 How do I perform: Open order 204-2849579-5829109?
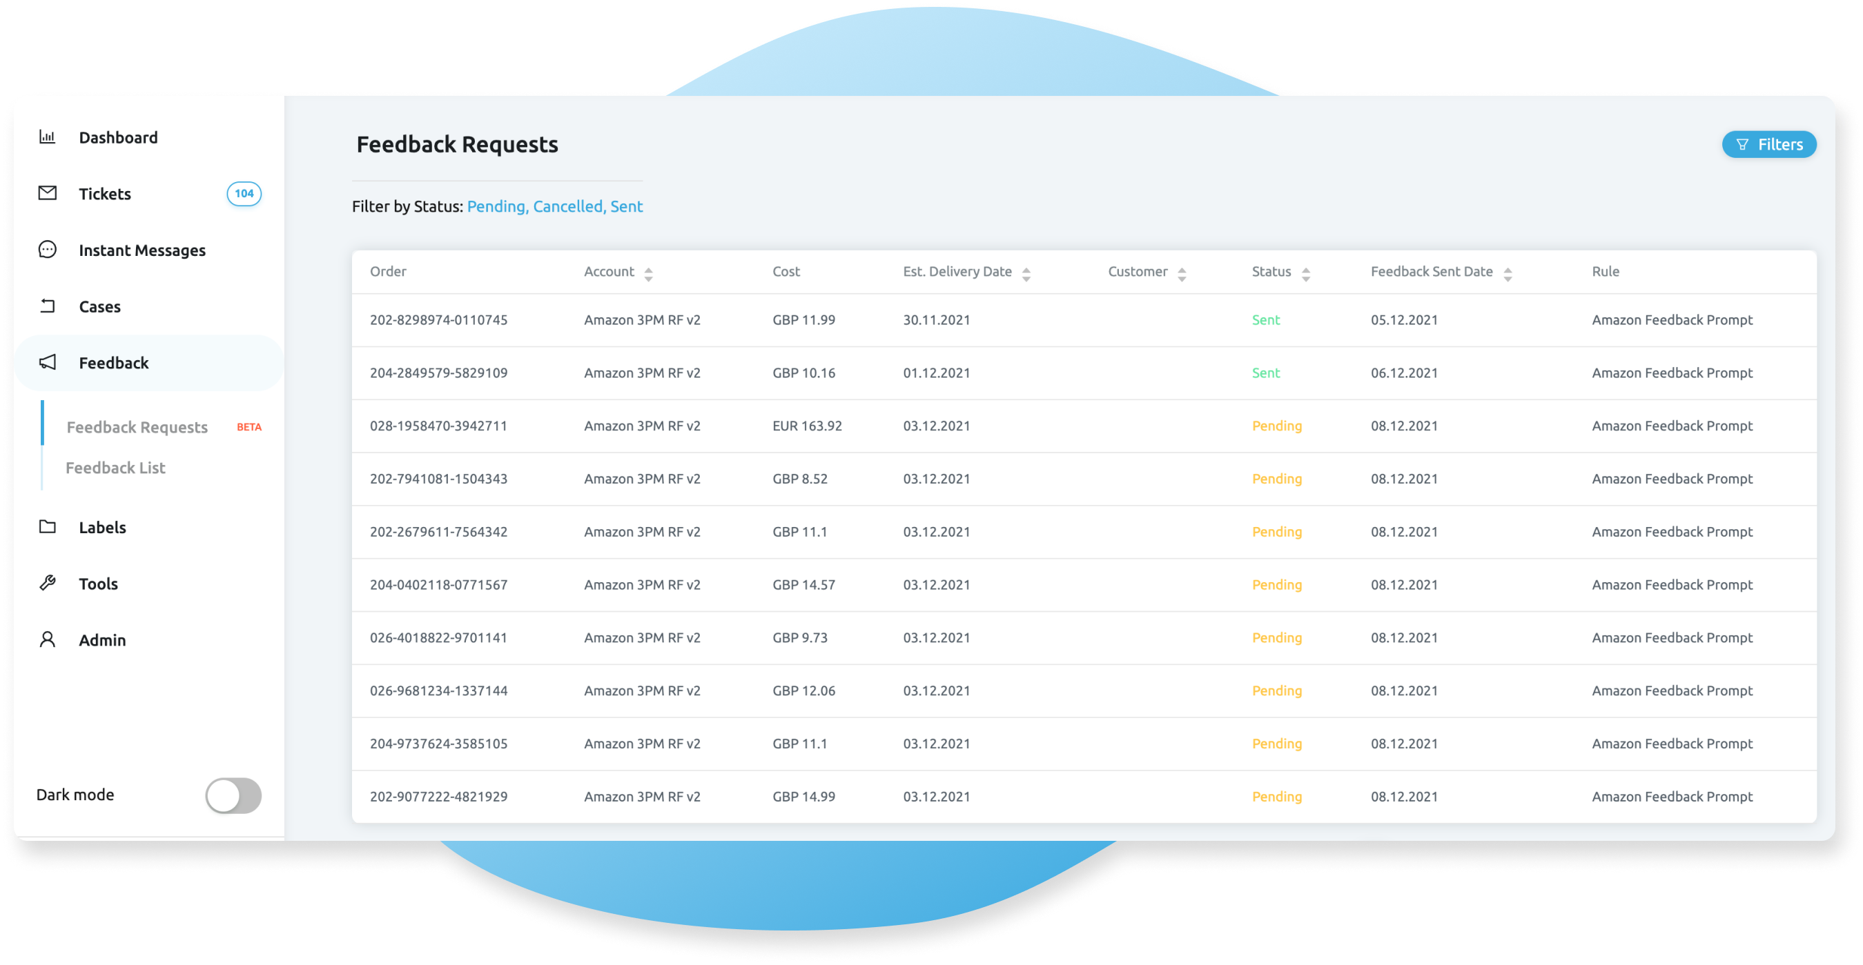(439, 373)
